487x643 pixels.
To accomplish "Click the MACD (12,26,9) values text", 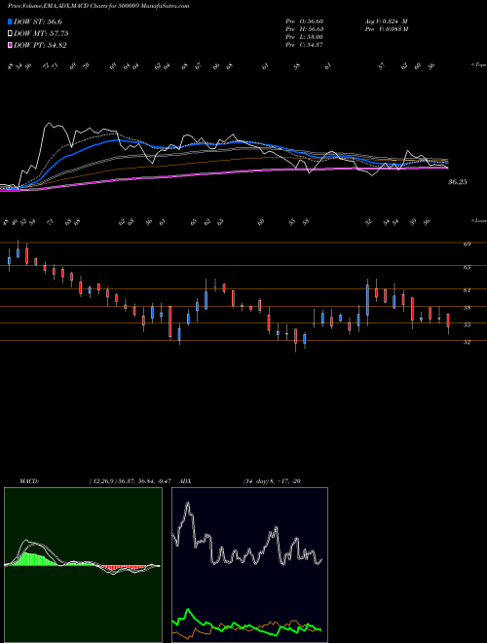I will (132, 481).
